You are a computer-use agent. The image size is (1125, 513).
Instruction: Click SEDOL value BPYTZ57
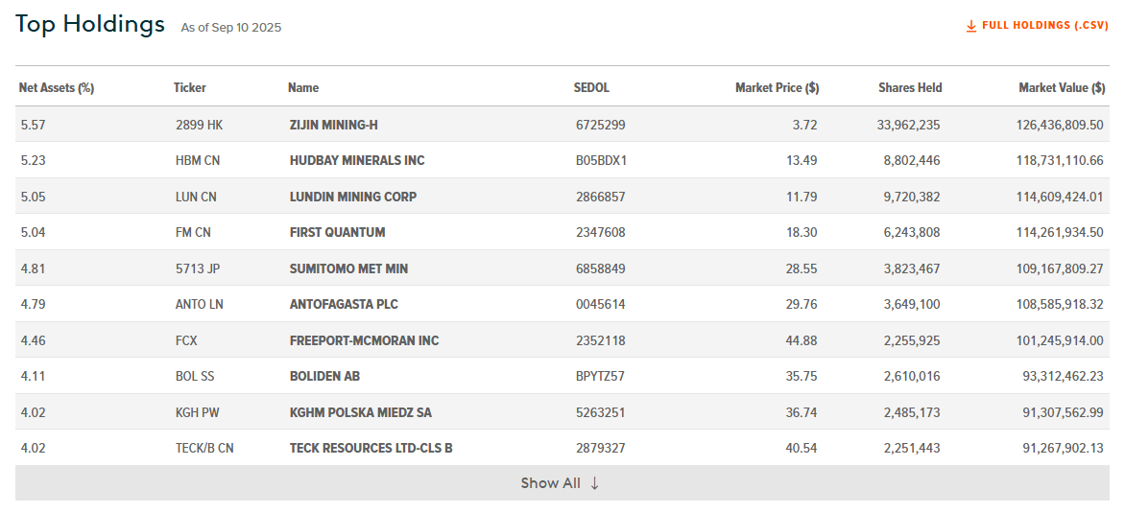coord(601,376)
